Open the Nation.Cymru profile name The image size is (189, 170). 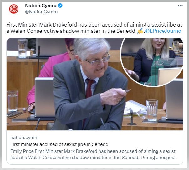pyautogui.click(x=41, y=6)
